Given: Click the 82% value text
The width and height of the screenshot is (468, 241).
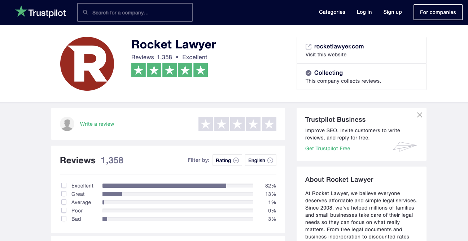Looking at the screenshot, I should coord(271,186).
